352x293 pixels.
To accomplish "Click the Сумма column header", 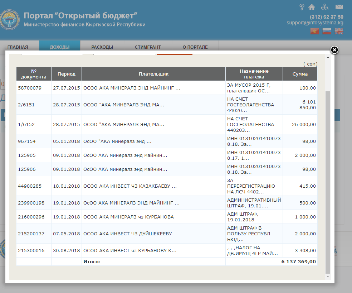I will (x=300, y=74).
